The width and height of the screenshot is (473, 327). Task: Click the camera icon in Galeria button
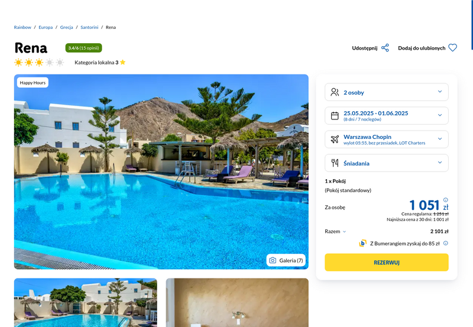click(273, 260)
